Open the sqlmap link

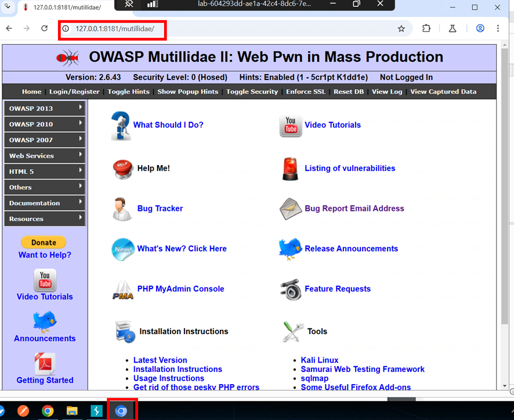point(314,378)
